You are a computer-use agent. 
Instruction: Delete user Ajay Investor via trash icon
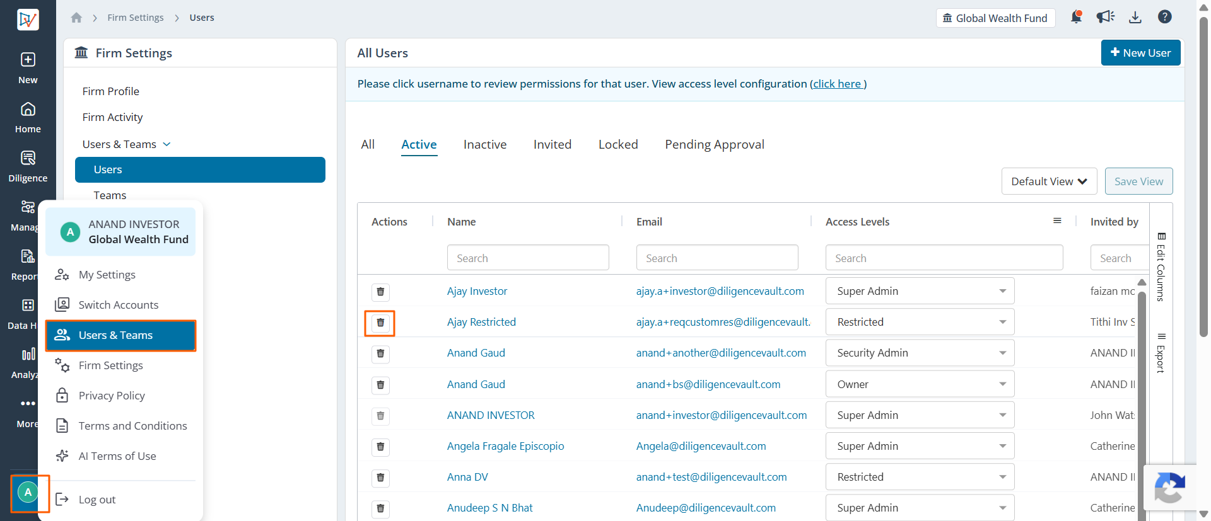(x=380, y=292)
